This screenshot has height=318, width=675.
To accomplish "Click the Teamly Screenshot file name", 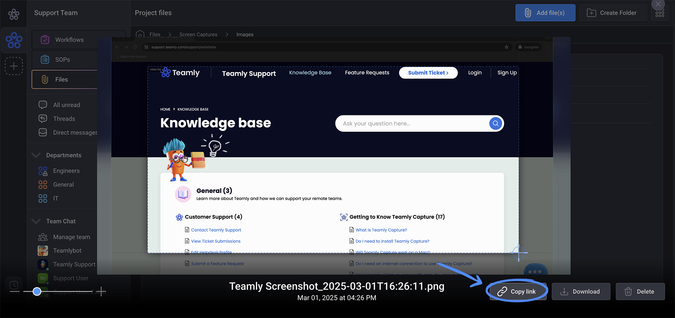I will 337,286.
